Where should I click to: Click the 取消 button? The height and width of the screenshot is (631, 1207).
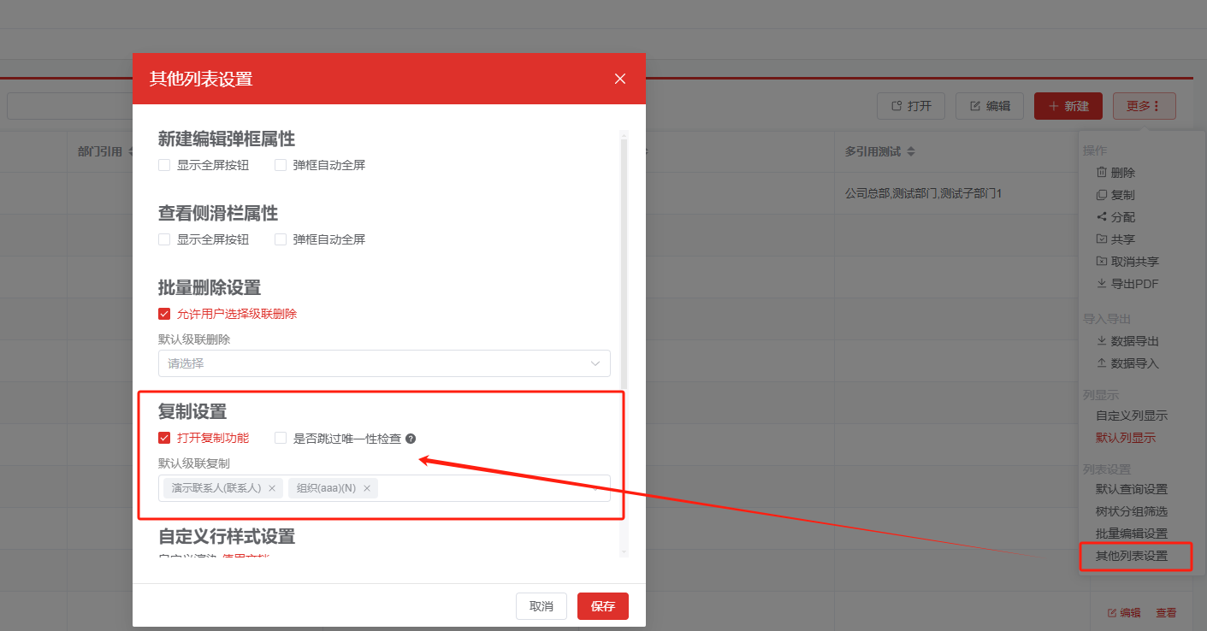[x=541, y=606]
